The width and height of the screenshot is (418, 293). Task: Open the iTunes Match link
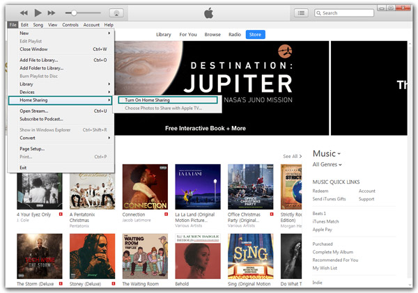point(325,221)
